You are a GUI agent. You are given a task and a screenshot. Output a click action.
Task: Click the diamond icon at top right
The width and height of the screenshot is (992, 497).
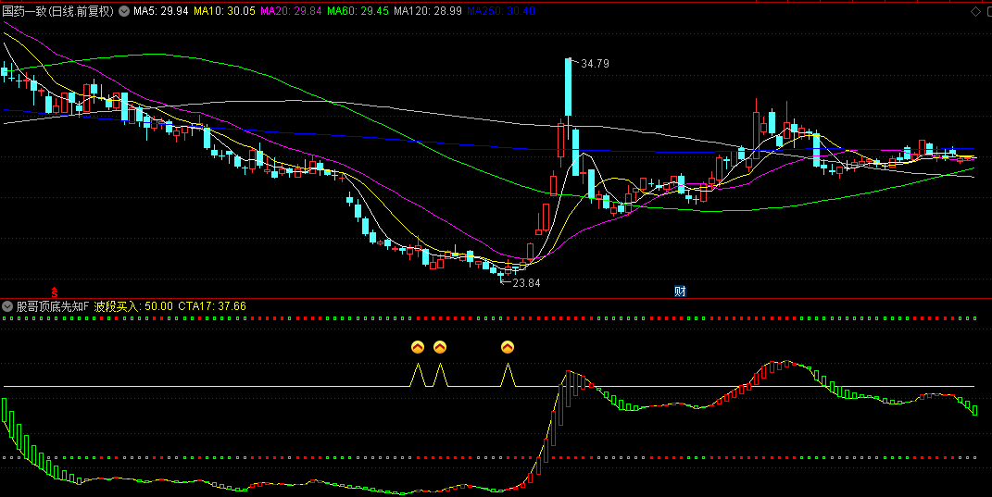974,12
